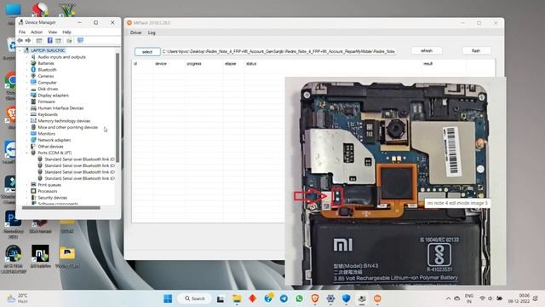This screenshot has height=307, width=545.
Task: Click the flash button in MiFlash
Action: tap(476, 51)
